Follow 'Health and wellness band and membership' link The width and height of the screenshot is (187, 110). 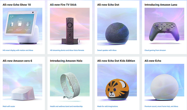click(x=66, y=106)
